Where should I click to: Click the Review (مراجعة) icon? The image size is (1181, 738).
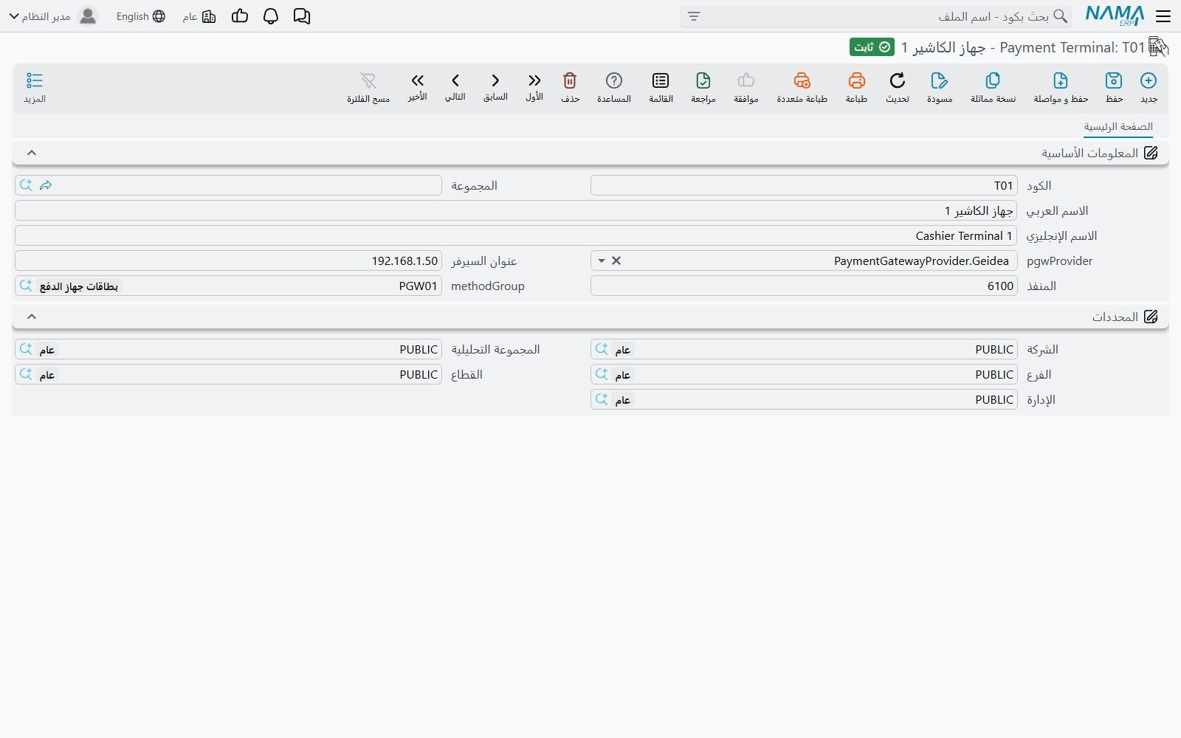coord(703,87)
